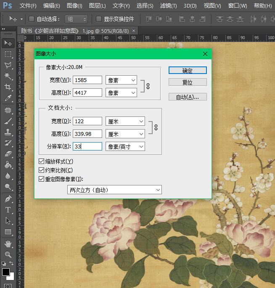Click the 复位 button

pos(188,82)
